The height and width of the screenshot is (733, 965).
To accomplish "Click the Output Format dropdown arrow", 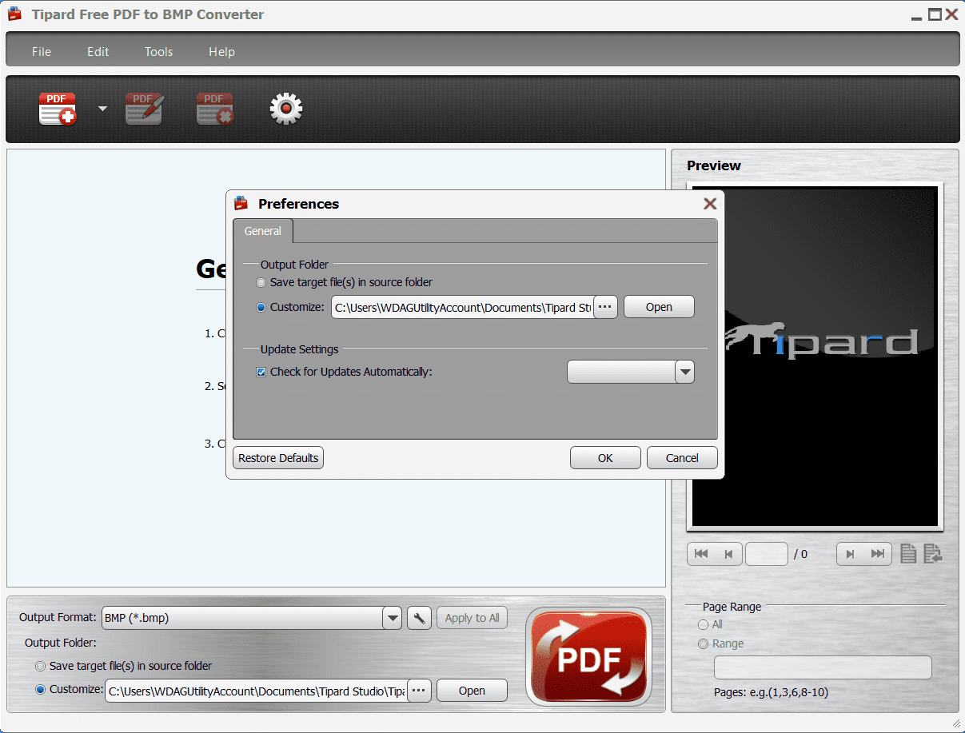I will point(392,618).
